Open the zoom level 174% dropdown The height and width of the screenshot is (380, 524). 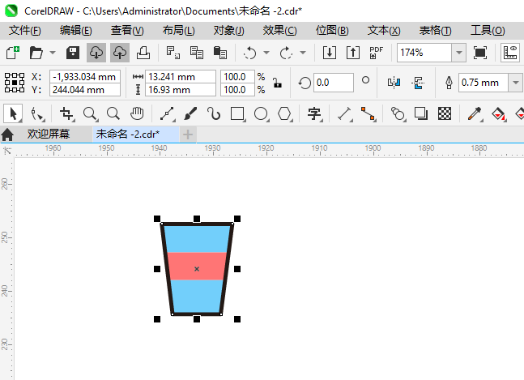pyautogui.click(x=459, y=53)
